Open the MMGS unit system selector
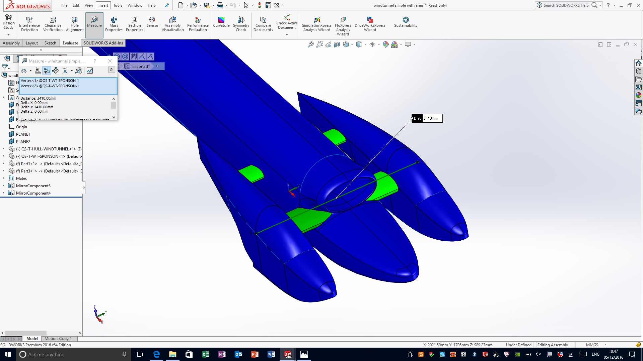Image resolution: width=643 pixels, height=361 pixels. (x=596, y=345)
